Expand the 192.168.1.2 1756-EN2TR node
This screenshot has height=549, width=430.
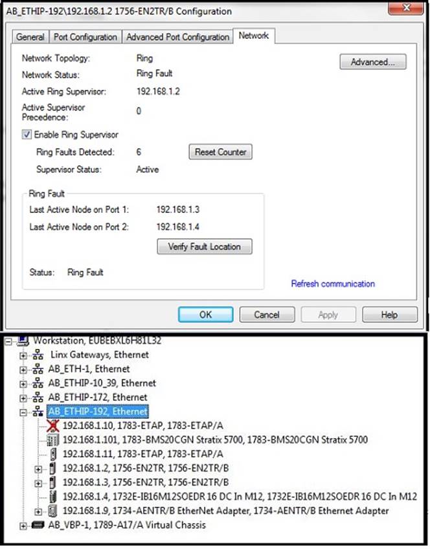38,469
